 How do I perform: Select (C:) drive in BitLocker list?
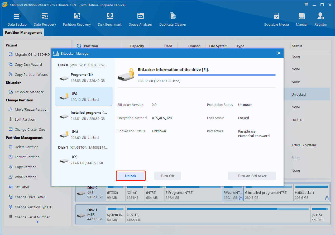tap(84, 160)
